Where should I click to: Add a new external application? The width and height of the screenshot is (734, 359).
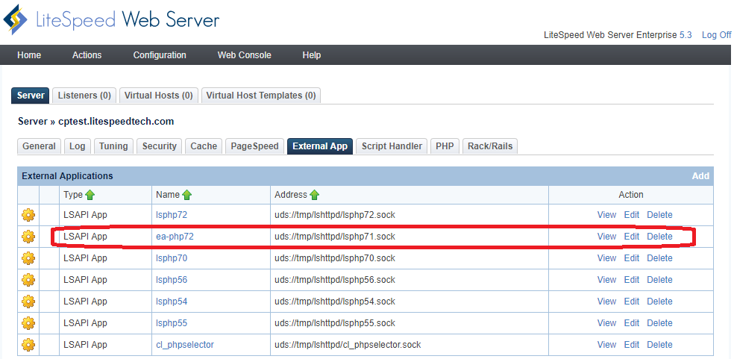(x=700, y=176)
